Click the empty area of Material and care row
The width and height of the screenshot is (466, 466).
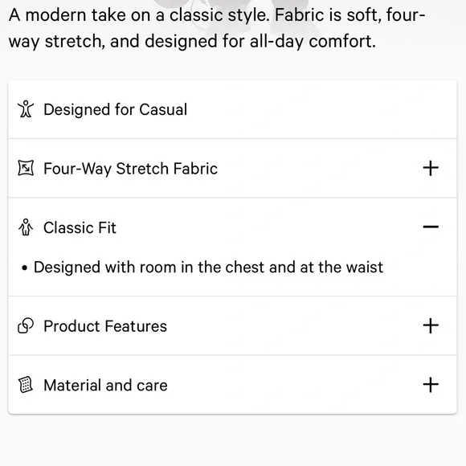(x=294, y=385)
